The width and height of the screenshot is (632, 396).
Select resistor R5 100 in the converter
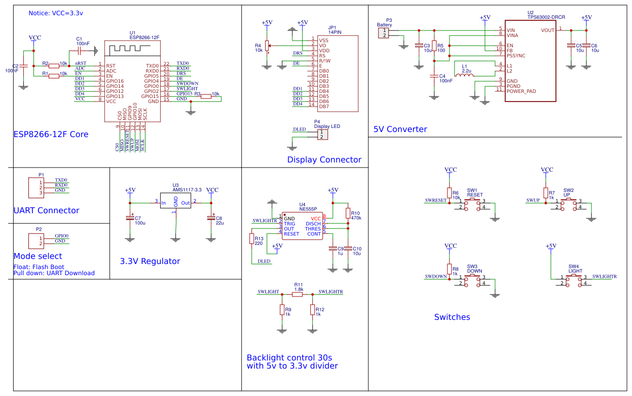(x=434, y=46)
